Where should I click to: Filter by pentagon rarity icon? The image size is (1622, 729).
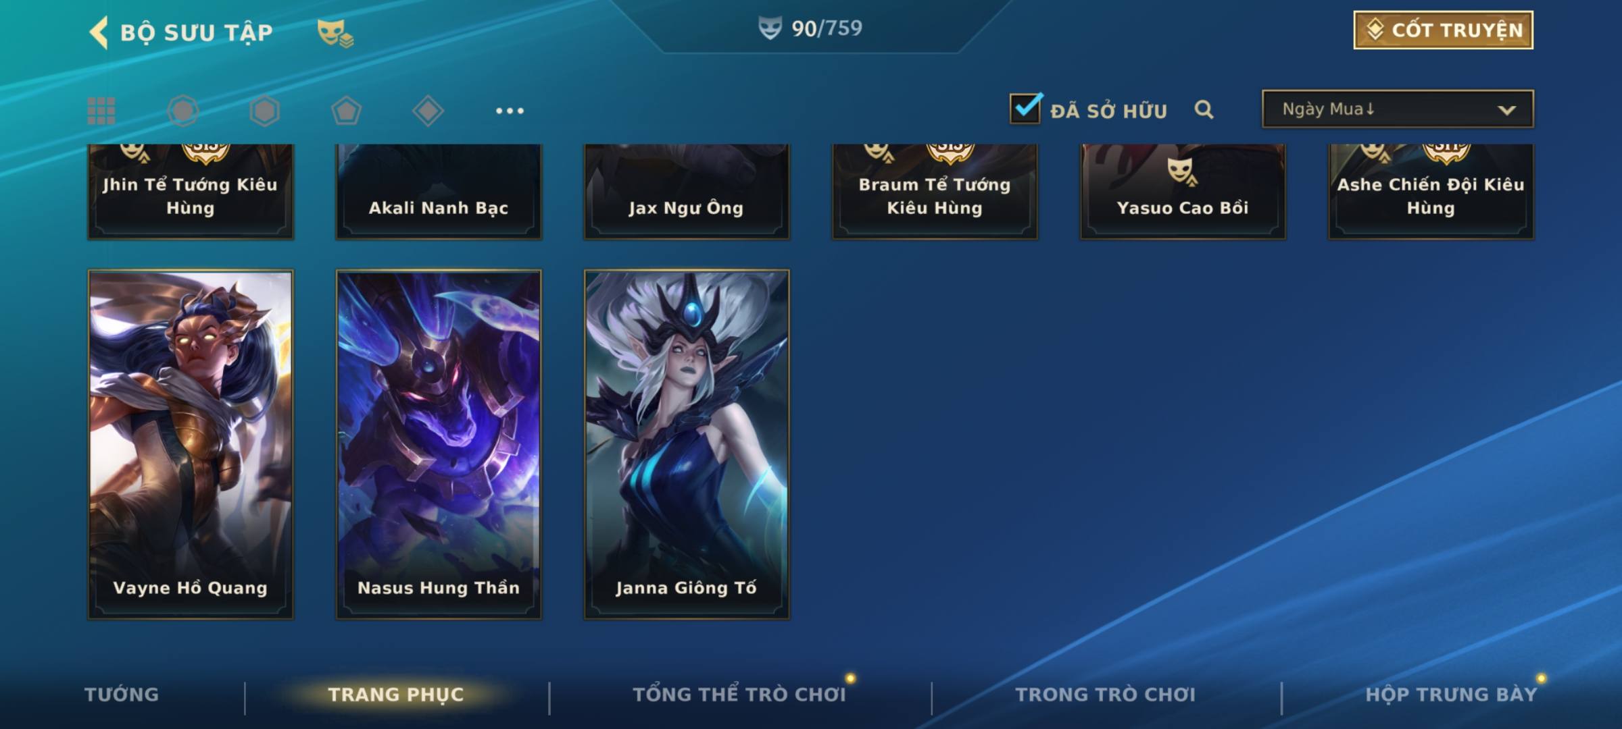(x=346, y=111)
